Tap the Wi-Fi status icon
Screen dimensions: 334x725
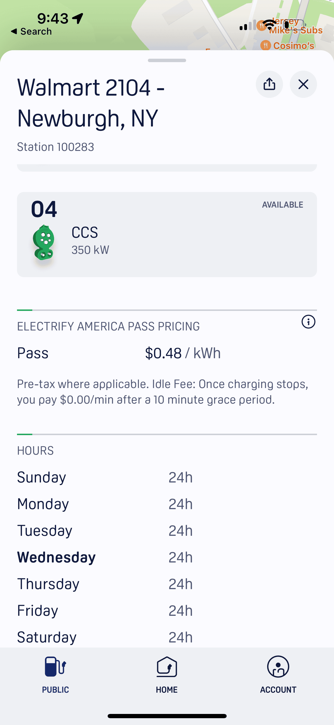pos(269,25)
